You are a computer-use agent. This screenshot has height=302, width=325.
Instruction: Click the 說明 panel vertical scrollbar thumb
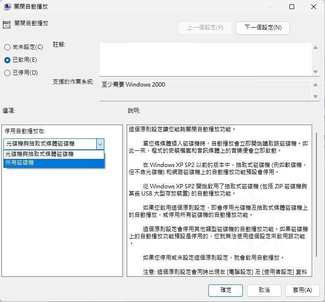click(x=316, y=195)
